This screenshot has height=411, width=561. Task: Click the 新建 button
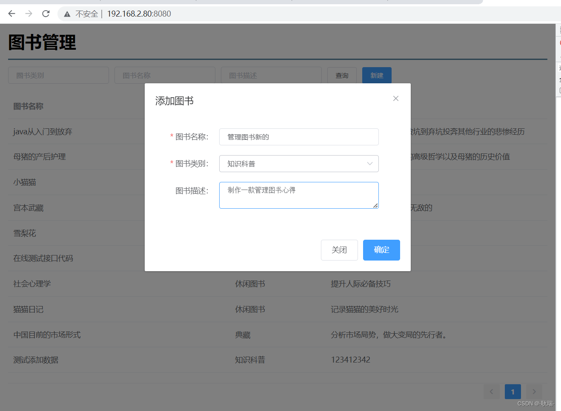[377, 75]
